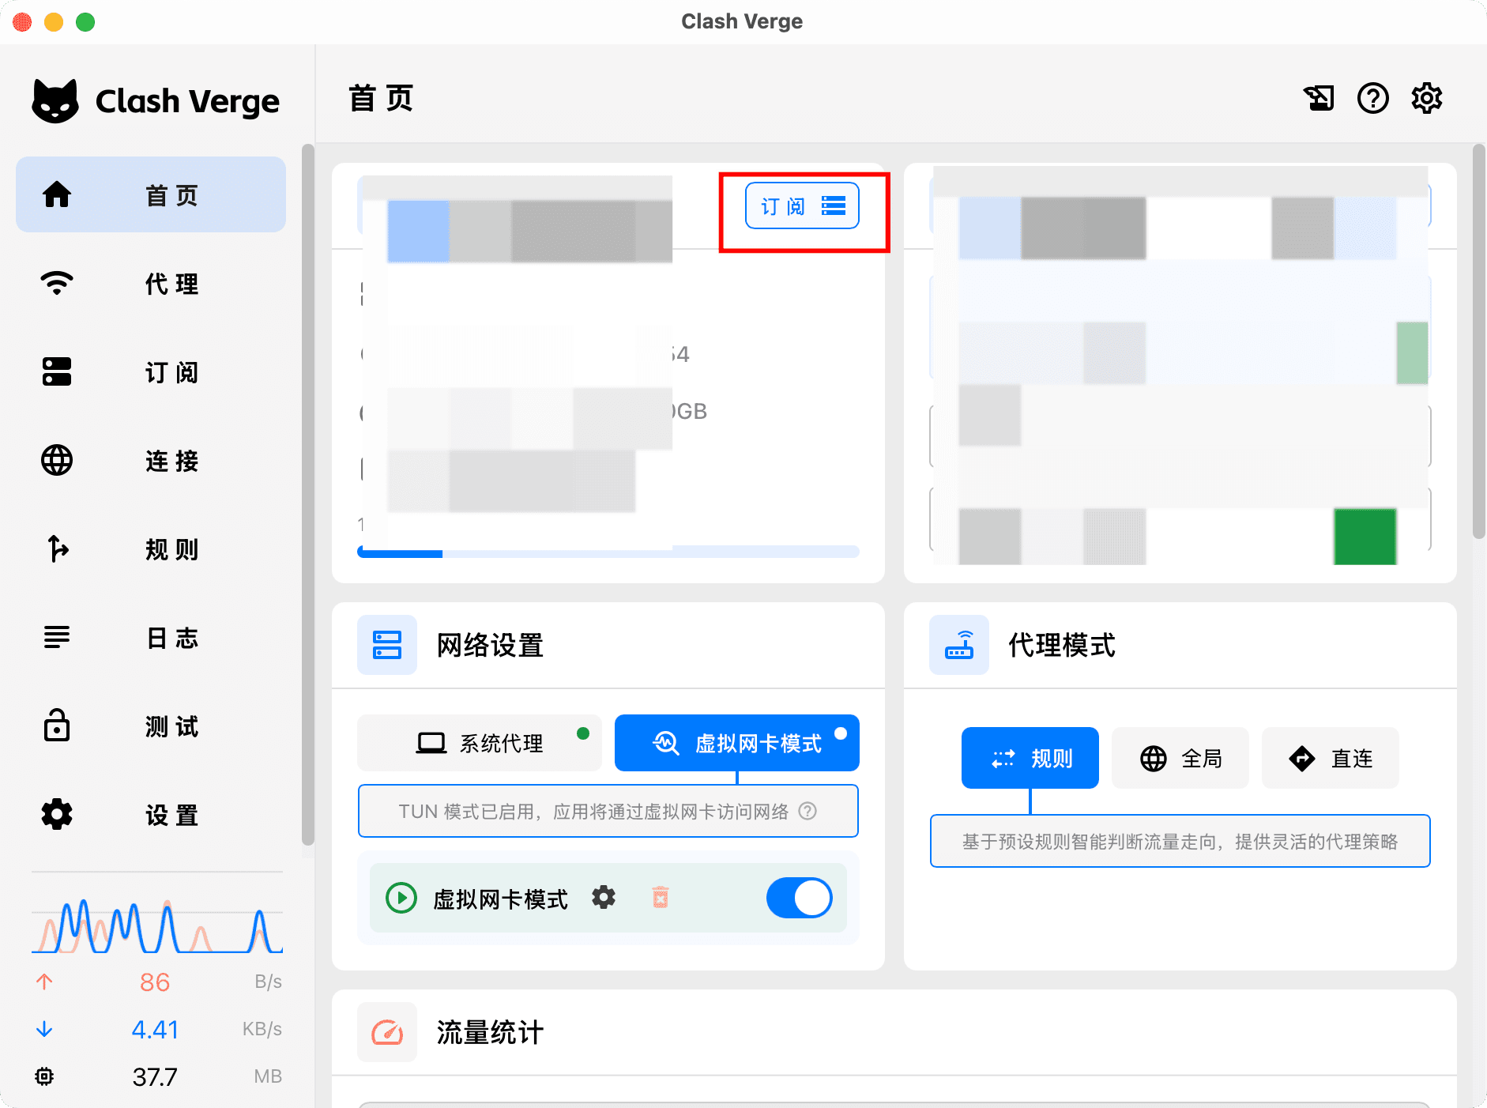Open the 日志 logs page
The height and width of the screenshot is (1108, 1487).
(x=151, y=637)
